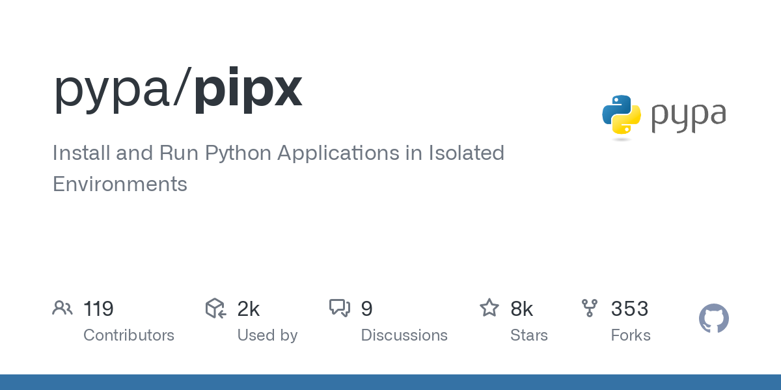Click the pypa/pipx repository title

pos(177,89)
